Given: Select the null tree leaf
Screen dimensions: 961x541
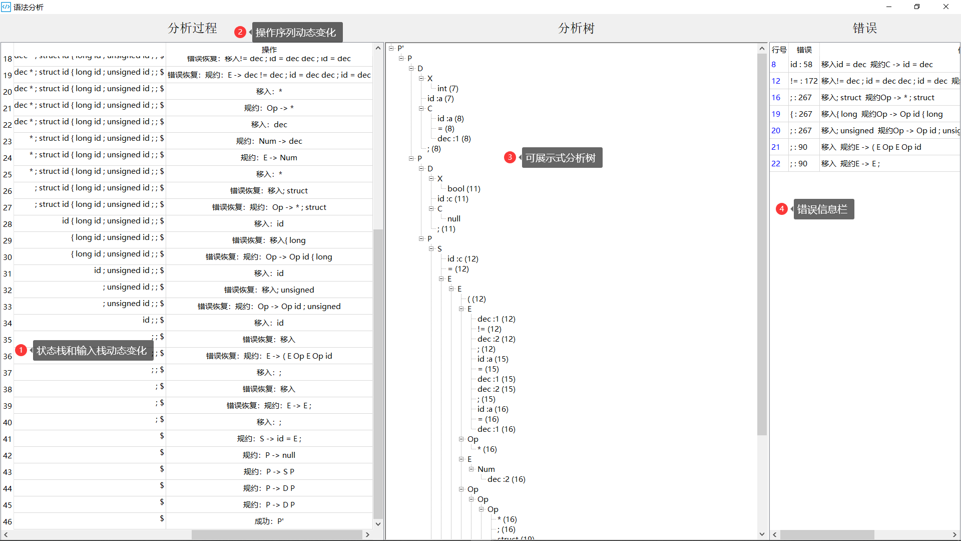Looking at the screenshot, I should click(454, 219).
